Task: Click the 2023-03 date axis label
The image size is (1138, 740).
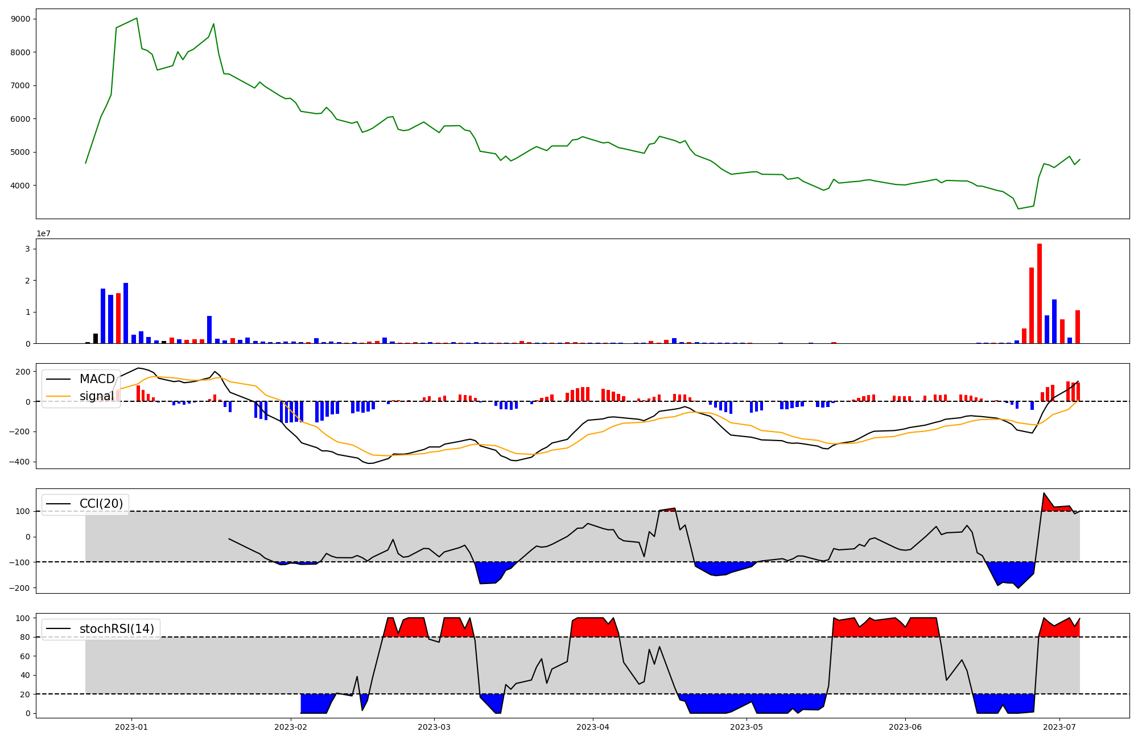Action: point(434,726)
